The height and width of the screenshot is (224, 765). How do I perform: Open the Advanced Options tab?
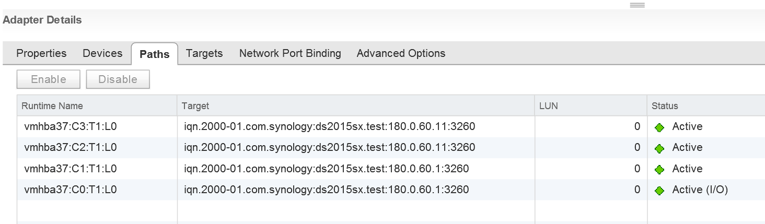pyautogui.click(x=401, y=53)
